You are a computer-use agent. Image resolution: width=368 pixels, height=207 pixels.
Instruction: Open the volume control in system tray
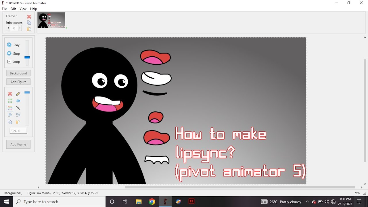click(327, 202)
